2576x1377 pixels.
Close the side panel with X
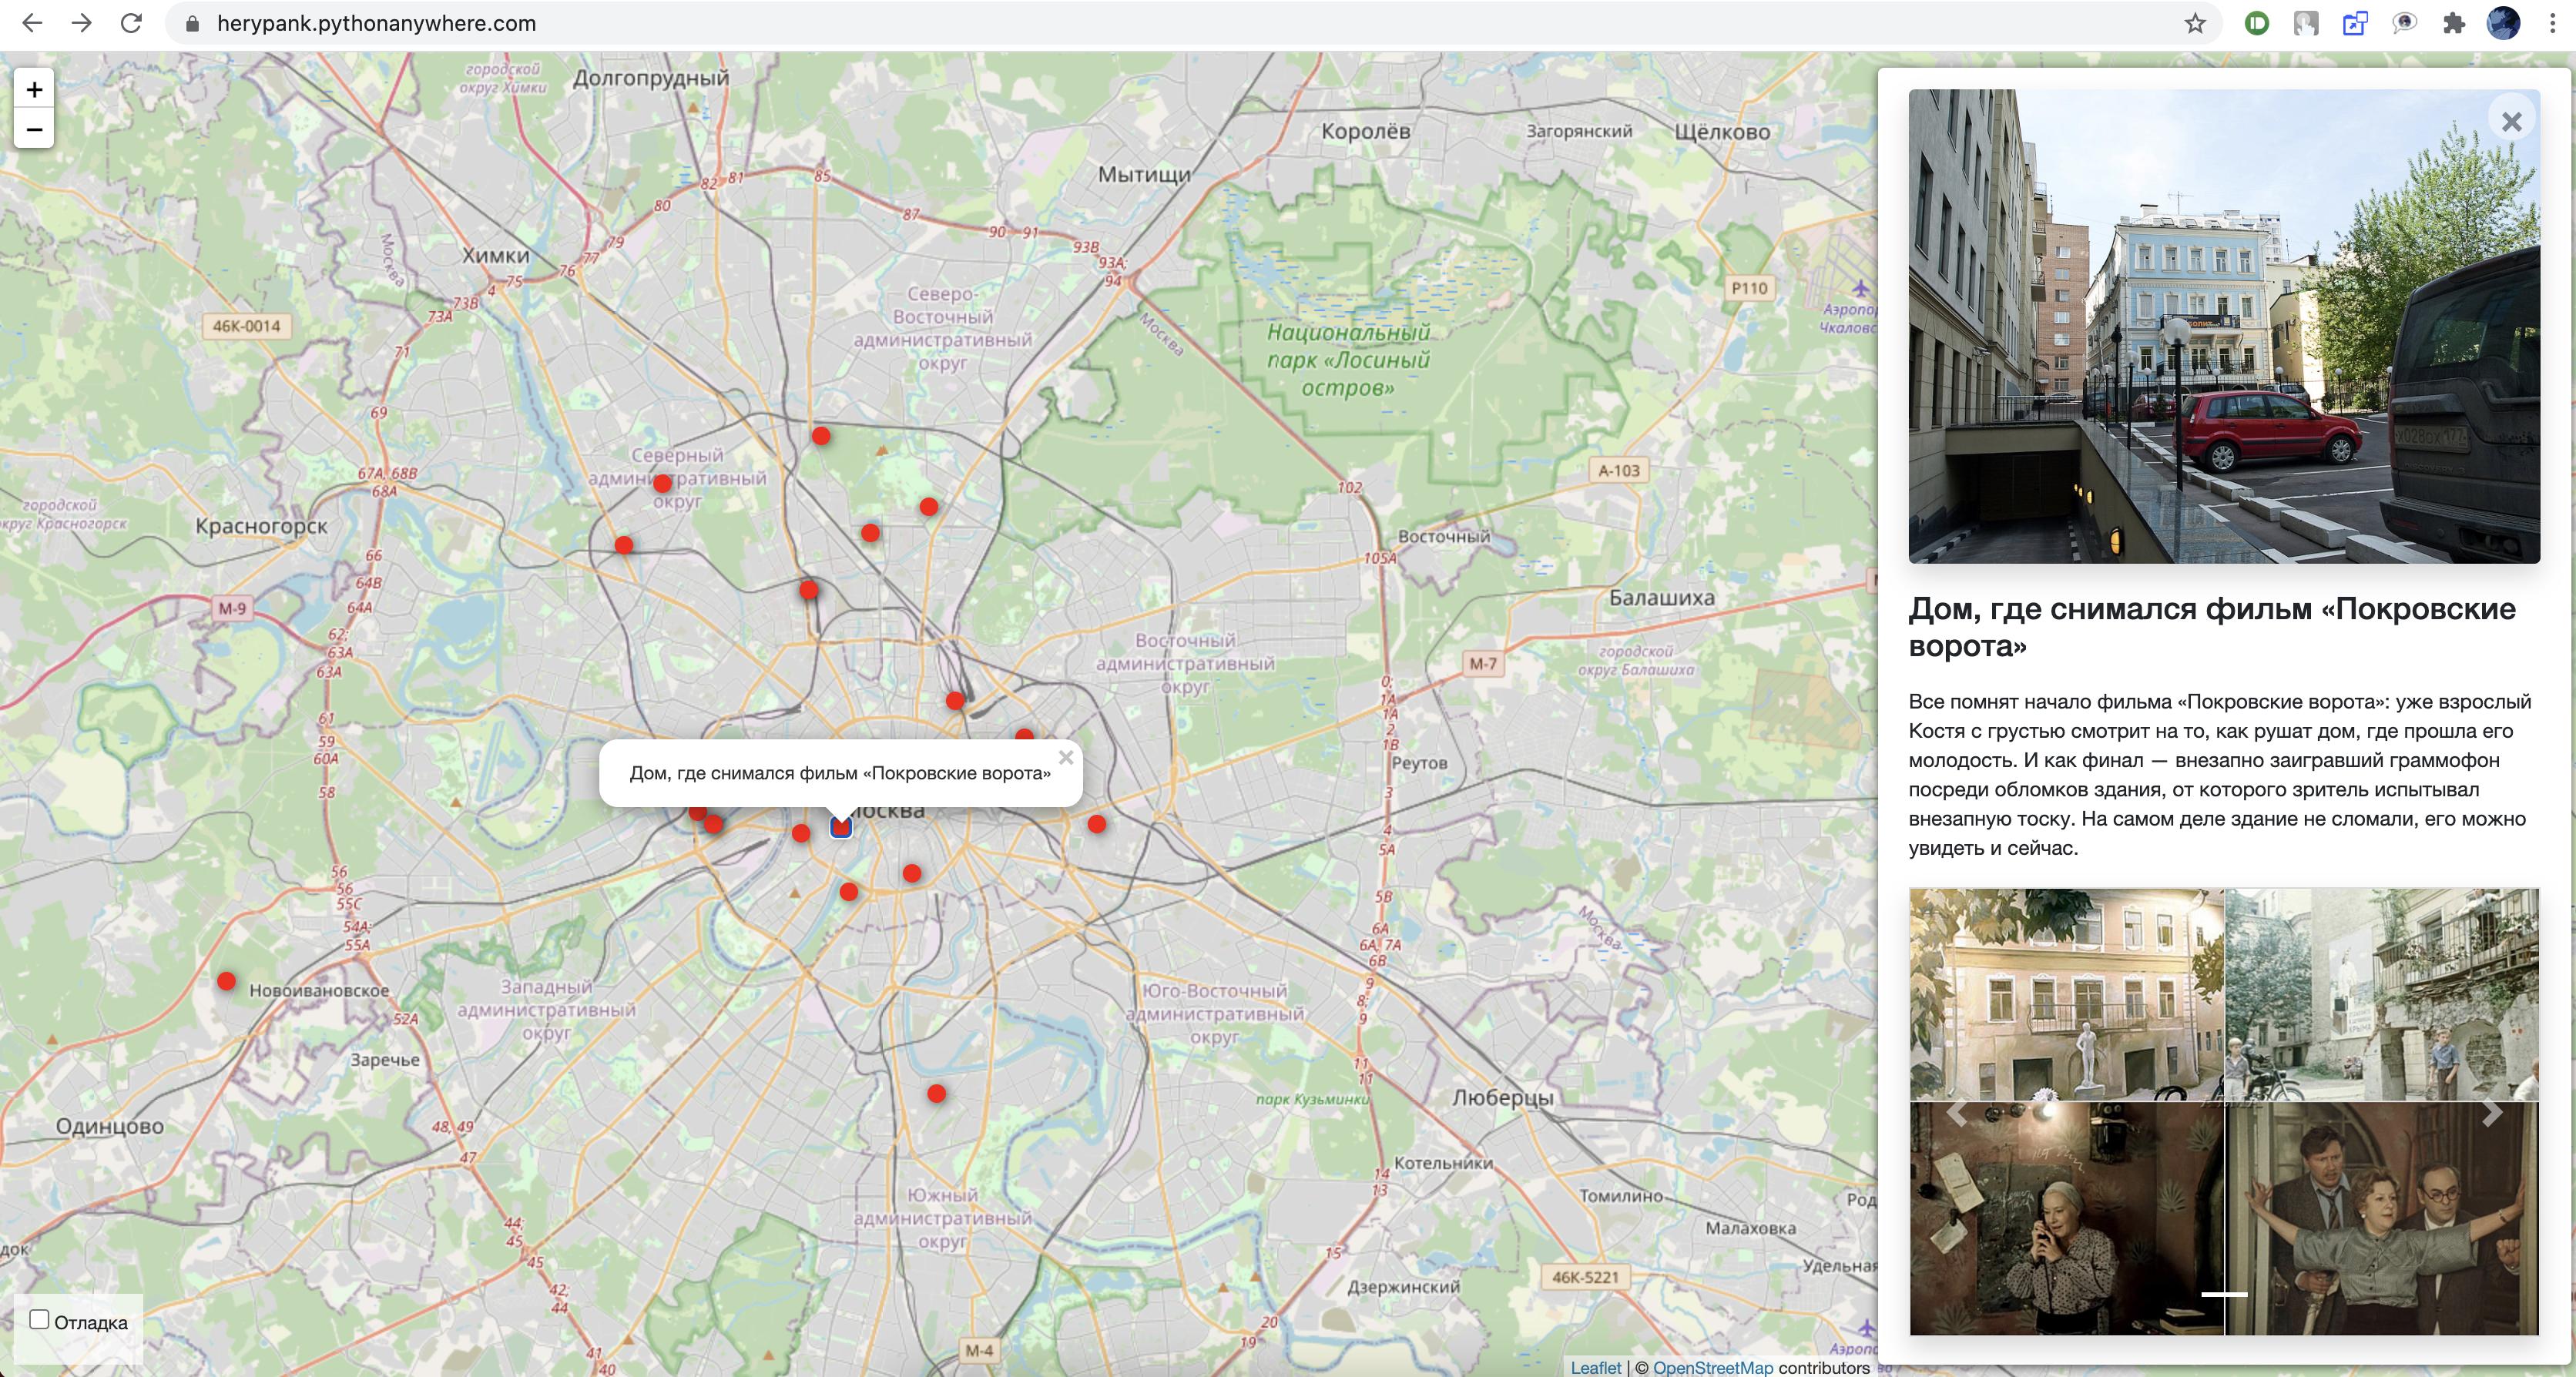click(x=2511, y=122)
